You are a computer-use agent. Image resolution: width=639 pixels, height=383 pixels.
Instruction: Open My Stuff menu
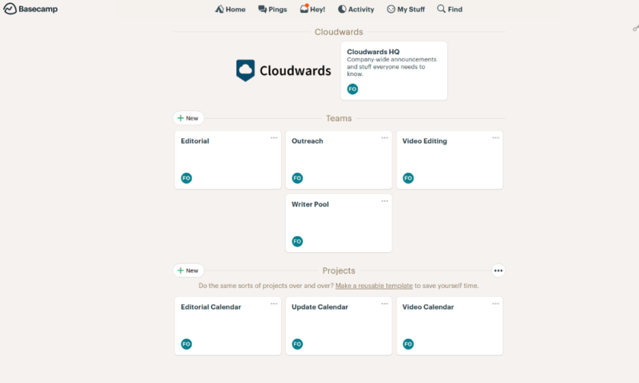(x=406, y=9)
